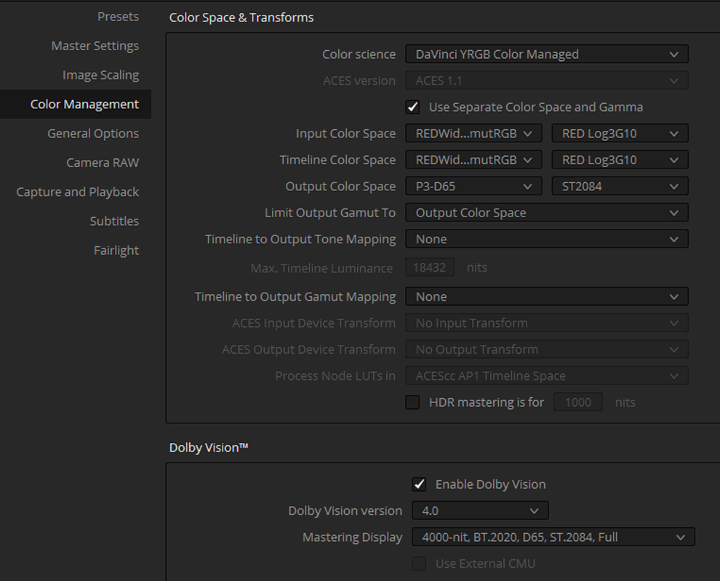Go to Subtitles settings

click(x=114, y=221)
